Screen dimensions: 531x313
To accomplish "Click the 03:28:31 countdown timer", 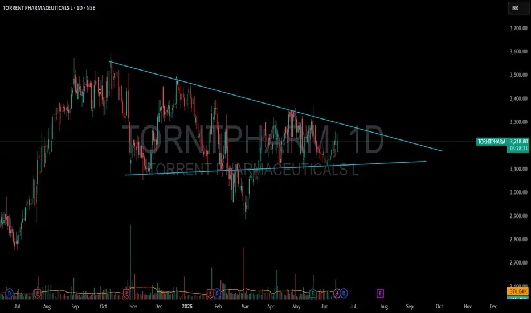I will [518, 148].
